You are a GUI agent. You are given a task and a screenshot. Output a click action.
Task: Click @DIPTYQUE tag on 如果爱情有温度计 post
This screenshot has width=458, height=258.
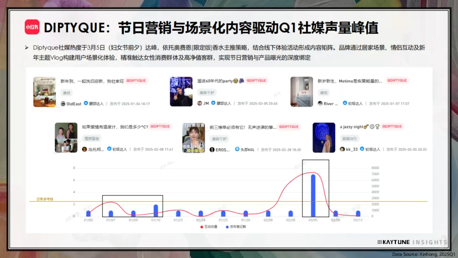pos(160,126)
